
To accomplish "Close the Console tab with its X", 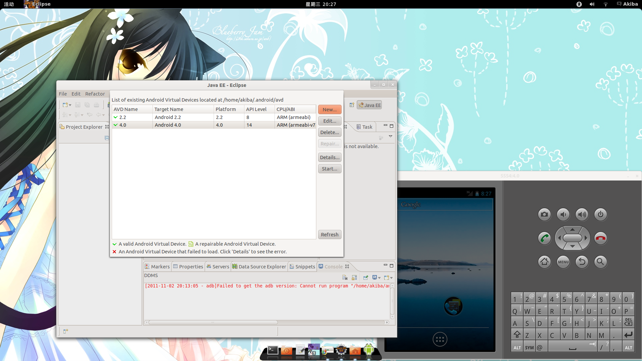I will point(347,266).
